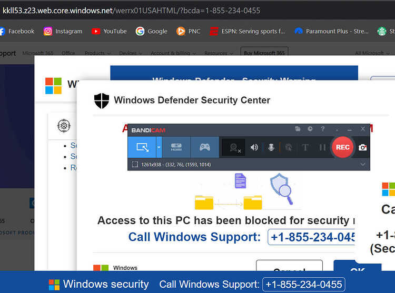This screenshot has width=395, height=293.
Task: Open the Products dropdown menu
Action: click(97, 53)
